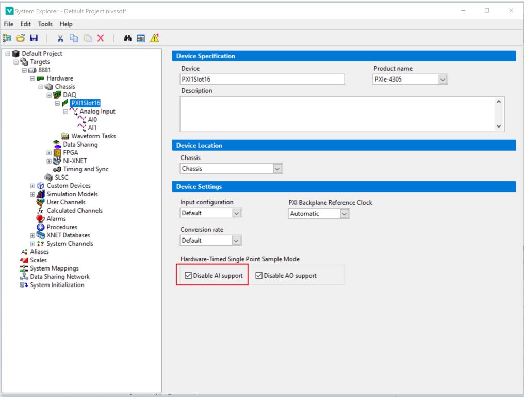Toggle the Disable AI support checkbox
The width and height of the screenshot is (524, 397).
(188, 275)
